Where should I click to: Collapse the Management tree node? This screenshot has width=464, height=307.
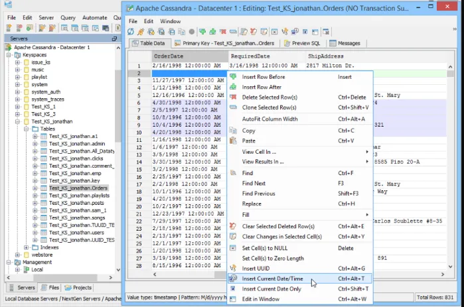pyautogui.click(x=9, y=262)
